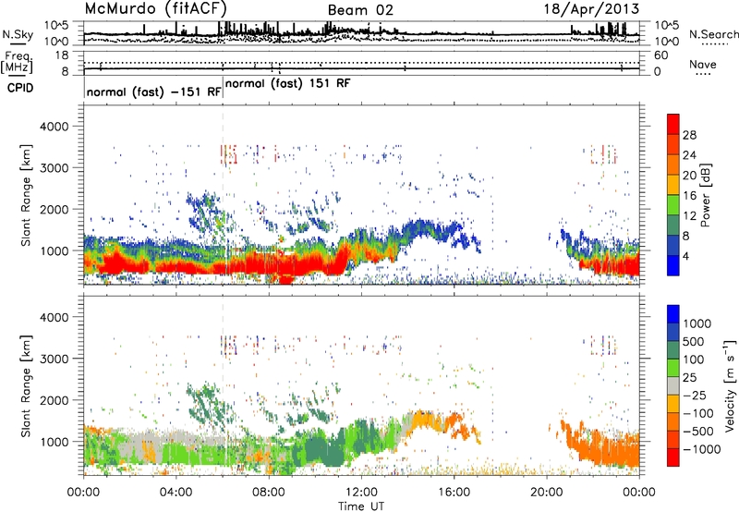Image resolution: width=739 pixels, height=512 pixels.
Task: Click the Time UT axis label
Action: point(361,506)
